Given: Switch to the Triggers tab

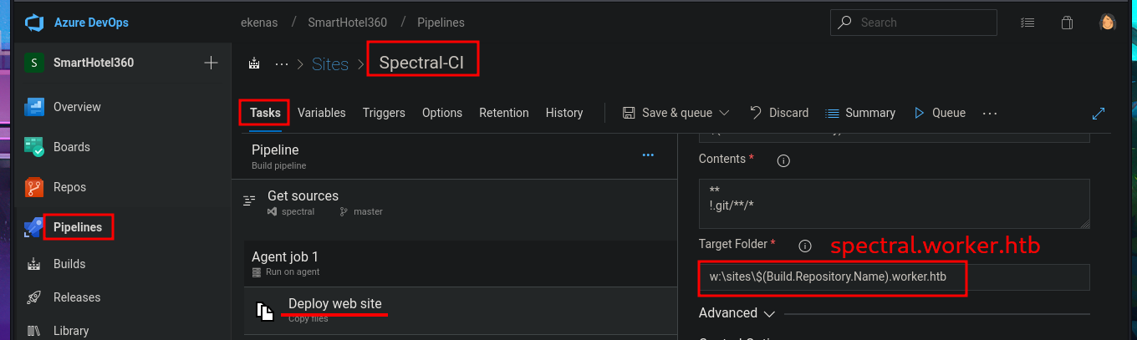Looking at the screenshot, I should coord(384,113).
